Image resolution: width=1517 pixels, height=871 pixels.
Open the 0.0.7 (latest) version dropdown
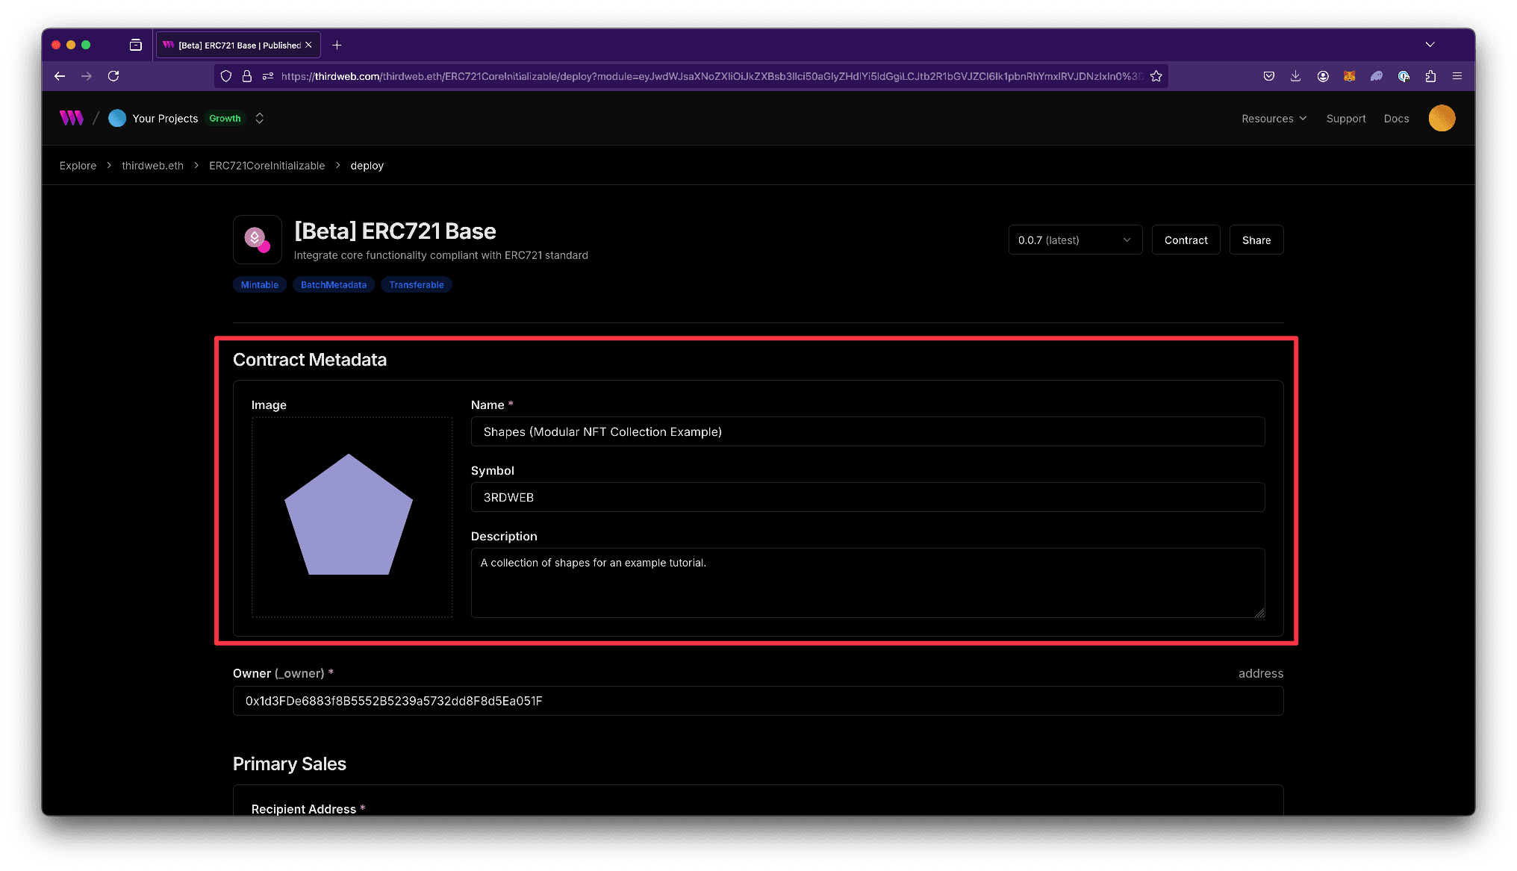tap(1074, 240)
